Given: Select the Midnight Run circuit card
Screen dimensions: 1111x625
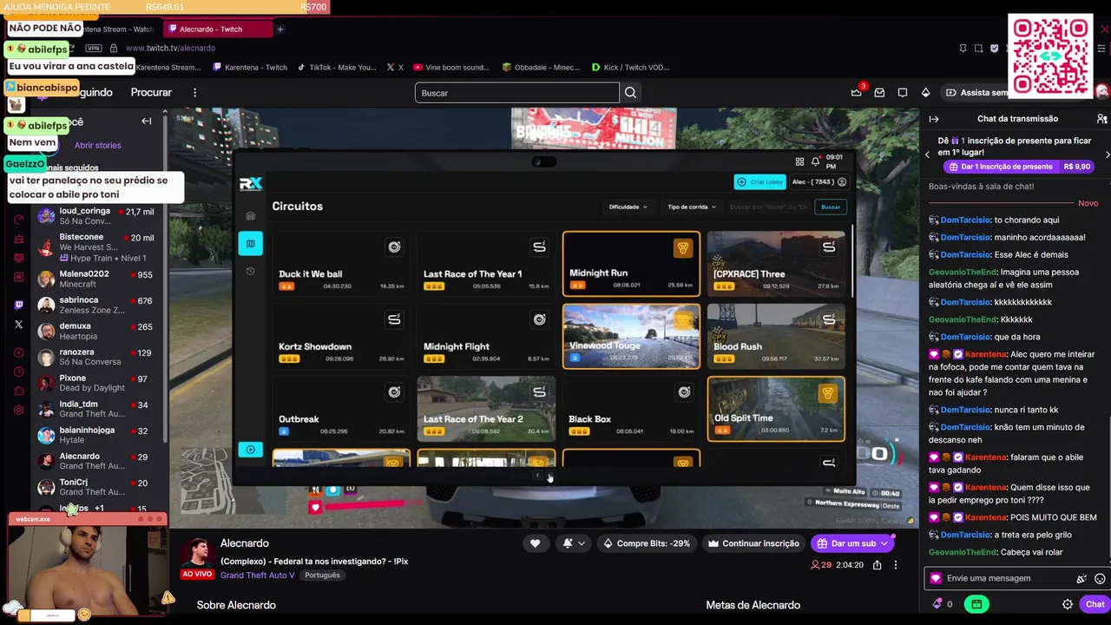Looking at the screenshot, I should coord(631,264).
